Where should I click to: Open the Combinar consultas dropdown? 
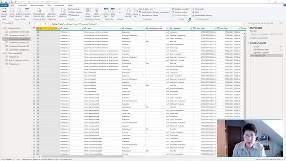tap(181, 9)
